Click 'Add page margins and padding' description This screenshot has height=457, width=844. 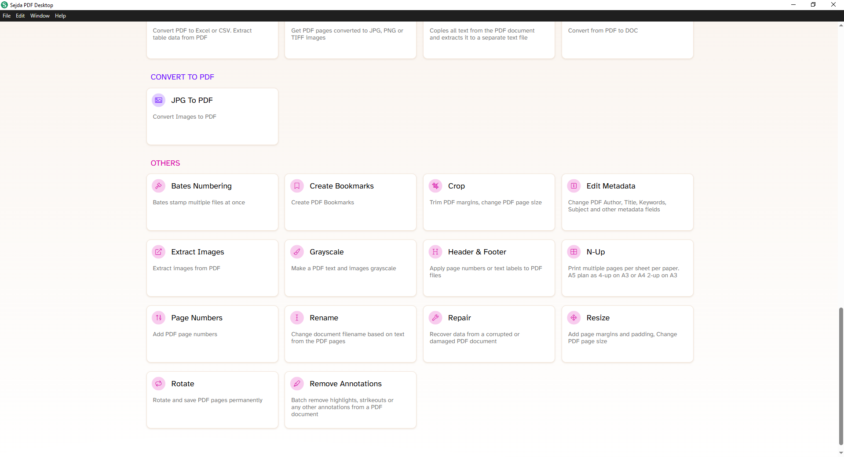pos(622,337)
